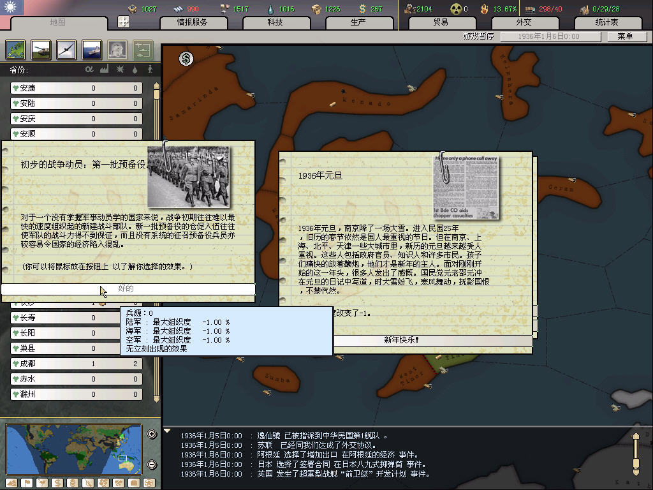Switch to diplomatic map mode briefcase icon
Screen dimensions: 653x490
(134, 483)
